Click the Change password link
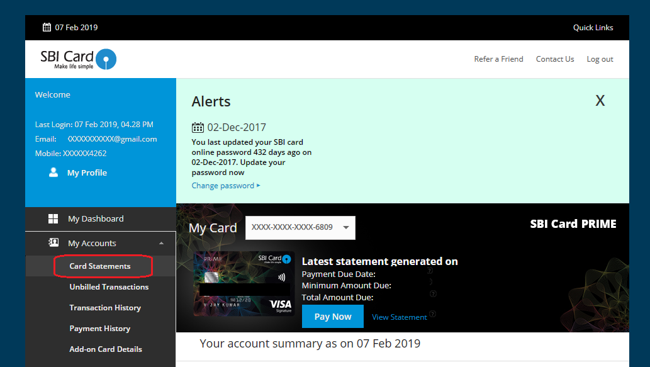 point(225,185)
